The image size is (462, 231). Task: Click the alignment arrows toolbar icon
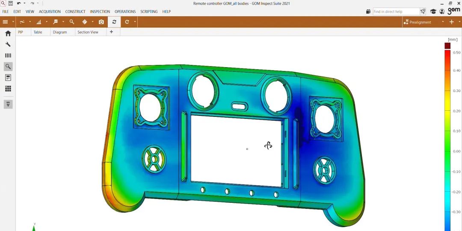[22, 22]
